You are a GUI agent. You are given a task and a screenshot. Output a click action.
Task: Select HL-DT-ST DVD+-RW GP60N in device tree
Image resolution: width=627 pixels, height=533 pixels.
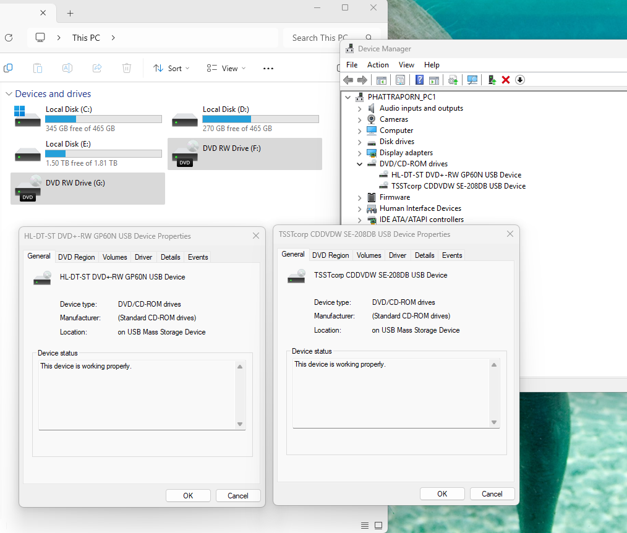[x=456, y=175]
